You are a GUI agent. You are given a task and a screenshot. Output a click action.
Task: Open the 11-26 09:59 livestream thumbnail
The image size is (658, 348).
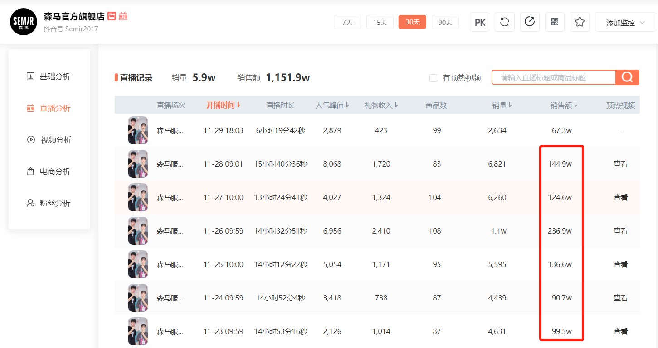(x=138, y=231)
